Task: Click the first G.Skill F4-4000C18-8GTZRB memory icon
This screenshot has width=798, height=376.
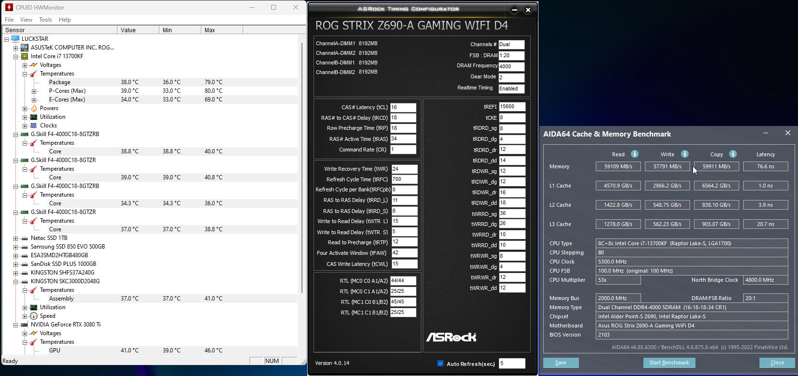Action: [25, 134]
